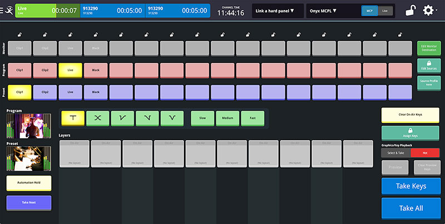The image size is (445, 224).
Task: Select Black on the Preset row
Action: click(x=96, y=92)
